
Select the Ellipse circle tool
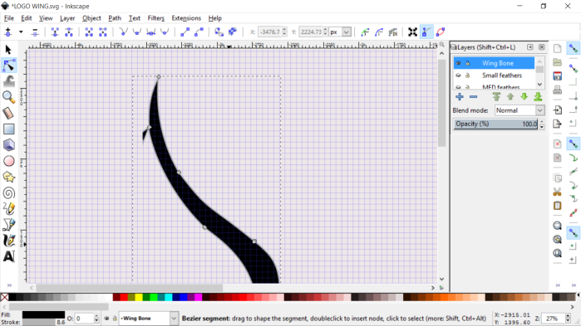coord(9,161)
